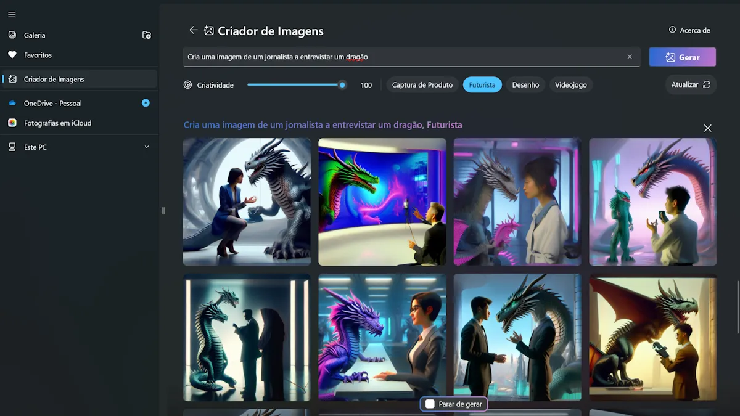Select Criador de Imagens in sidebar

coord(54,79)
